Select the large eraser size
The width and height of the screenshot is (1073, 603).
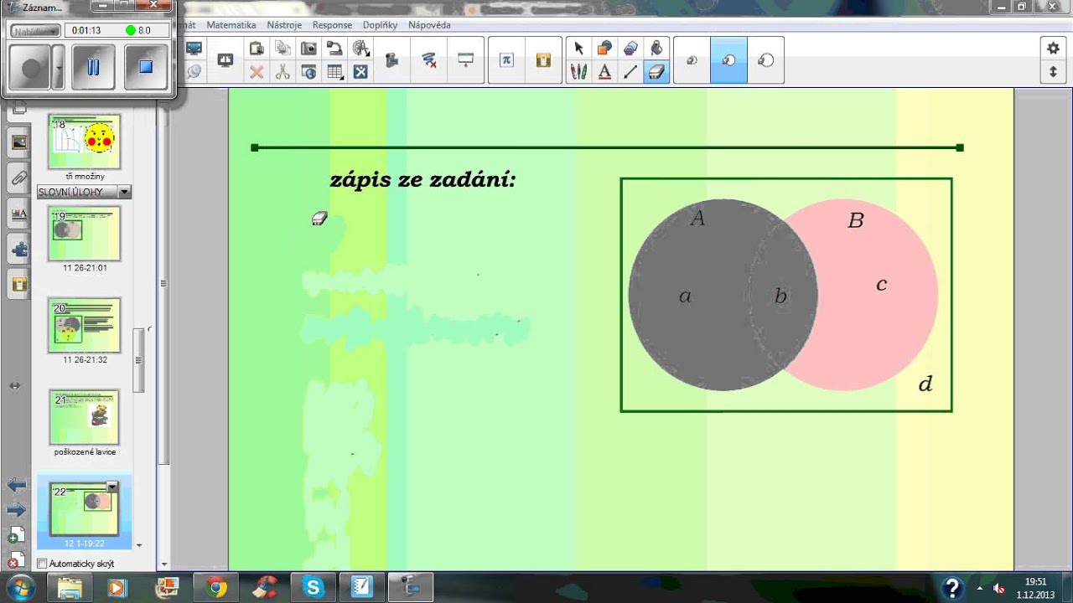point(765,60)
